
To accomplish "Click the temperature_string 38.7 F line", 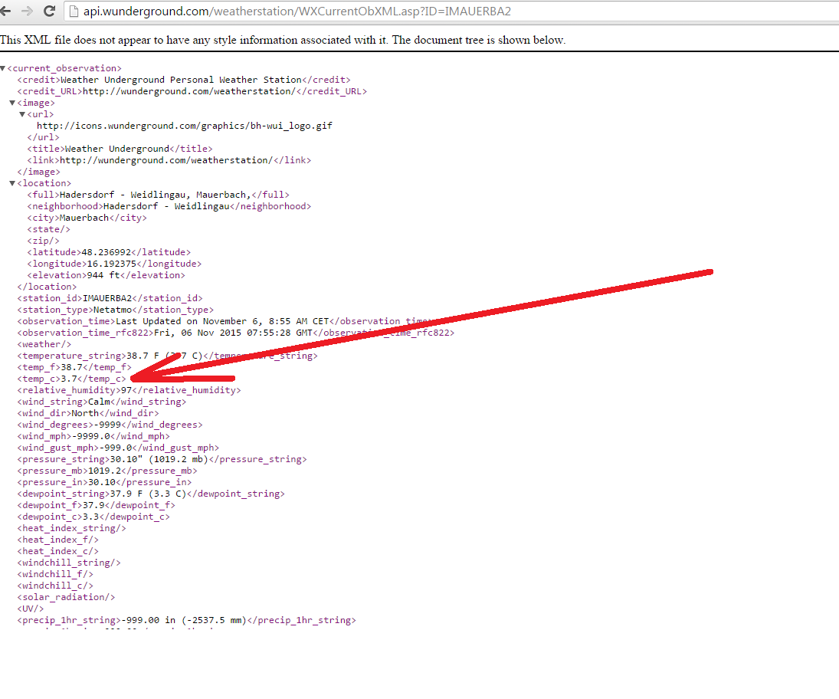I will pos(167,356).
